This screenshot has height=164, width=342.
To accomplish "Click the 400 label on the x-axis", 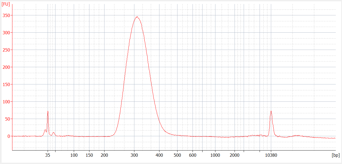I will pos(159,155).
